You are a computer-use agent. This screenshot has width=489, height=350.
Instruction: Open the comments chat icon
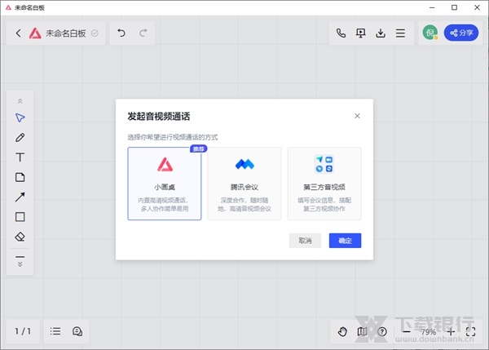[x=77, y=331]
